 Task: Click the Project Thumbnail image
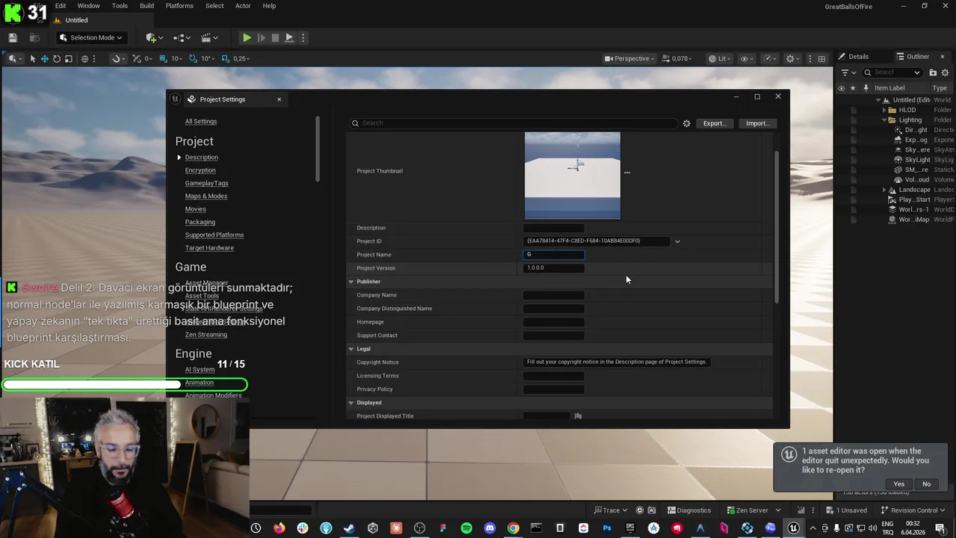pos(572,176)
